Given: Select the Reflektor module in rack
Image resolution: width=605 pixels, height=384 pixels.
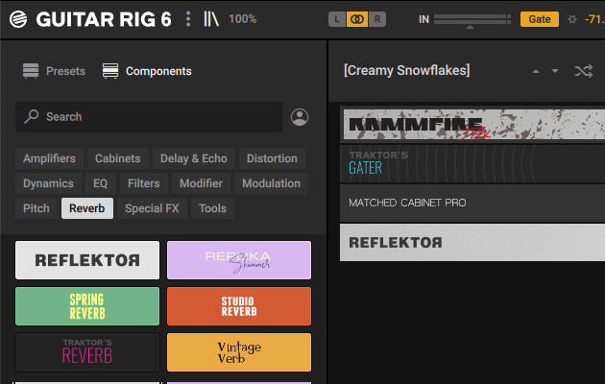Looking at the screenshot, I should [x=472, y=243].
